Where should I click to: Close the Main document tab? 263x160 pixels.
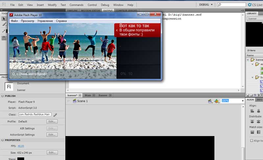pyautogui.click(x=94, y=95)
